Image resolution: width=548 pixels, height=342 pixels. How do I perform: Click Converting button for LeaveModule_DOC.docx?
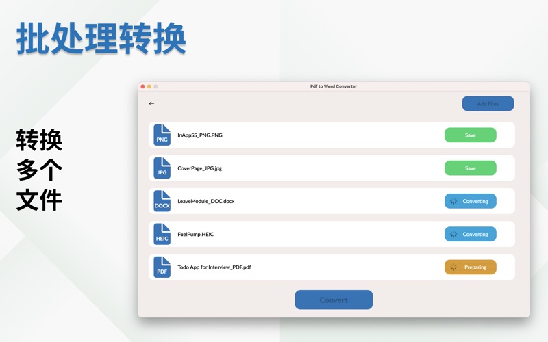coord(471,201)
